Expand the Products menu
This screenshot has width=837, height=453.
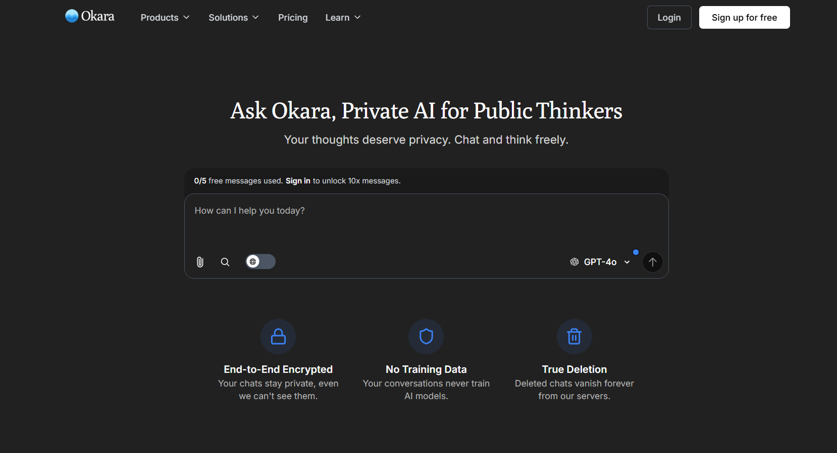tap(165, 18)
